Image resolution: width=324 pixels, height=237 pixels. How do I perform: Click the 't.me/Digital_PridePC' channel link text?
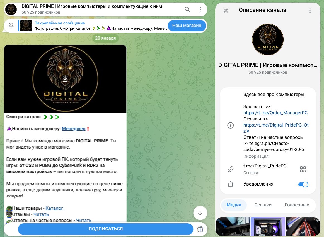265,166
